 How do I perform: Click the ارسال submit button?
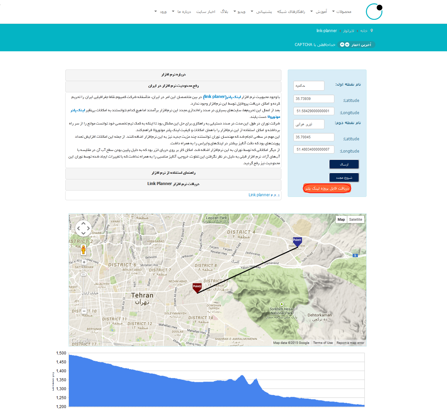coord(344,164)
